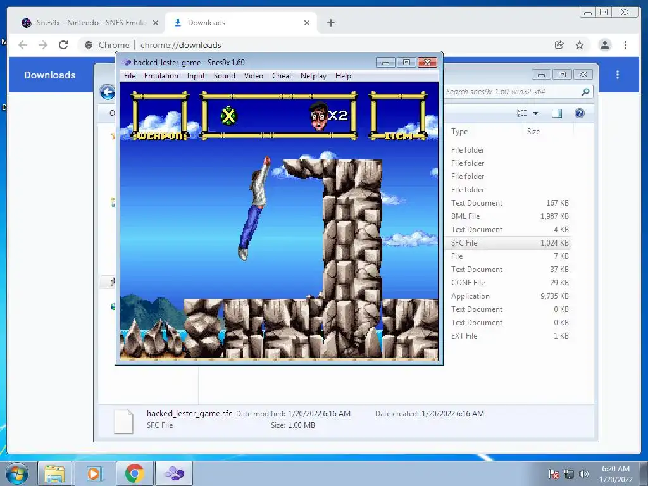Change the view with Explorer view icon
648x486 pixels.
pos(522,113)
